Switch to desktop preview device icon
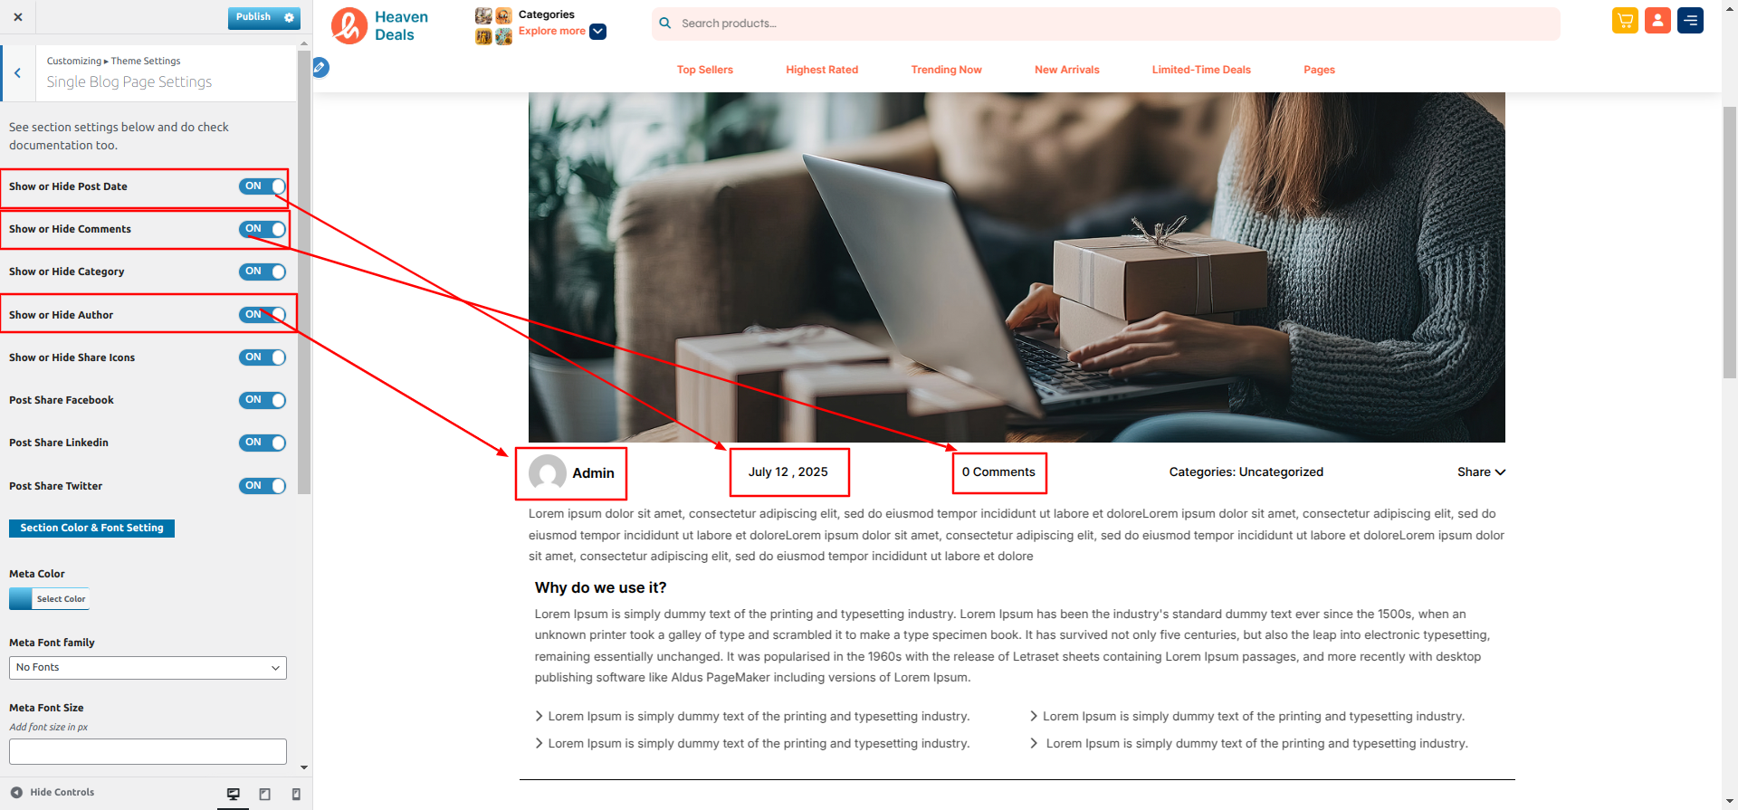Viewport: 1738px width, 810px height. [x=234, y=794]
